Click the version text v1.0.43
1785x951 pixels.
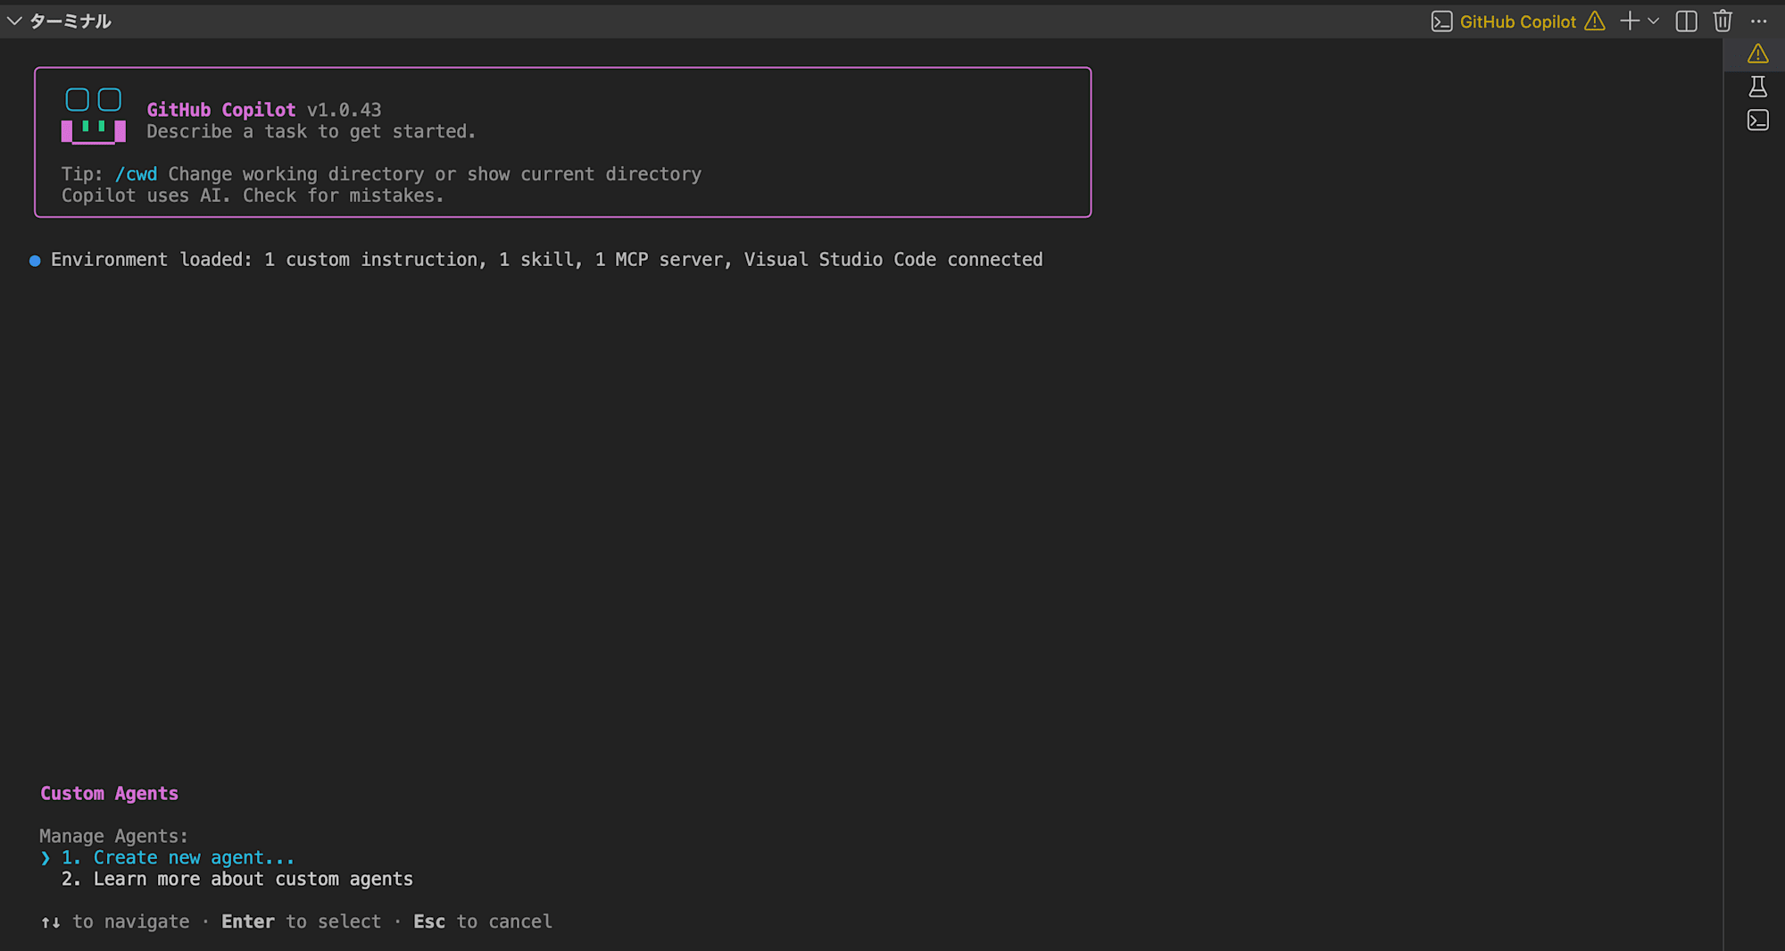[x=344, y=110]
